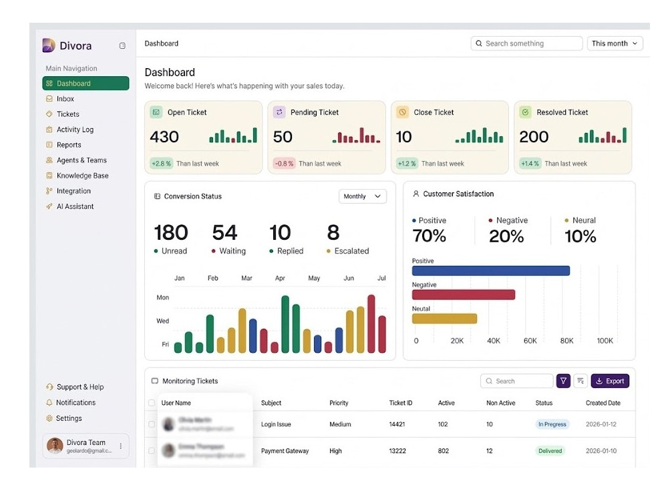Click the Notifications bell icon
668x501 pixels.
point(49,403)
